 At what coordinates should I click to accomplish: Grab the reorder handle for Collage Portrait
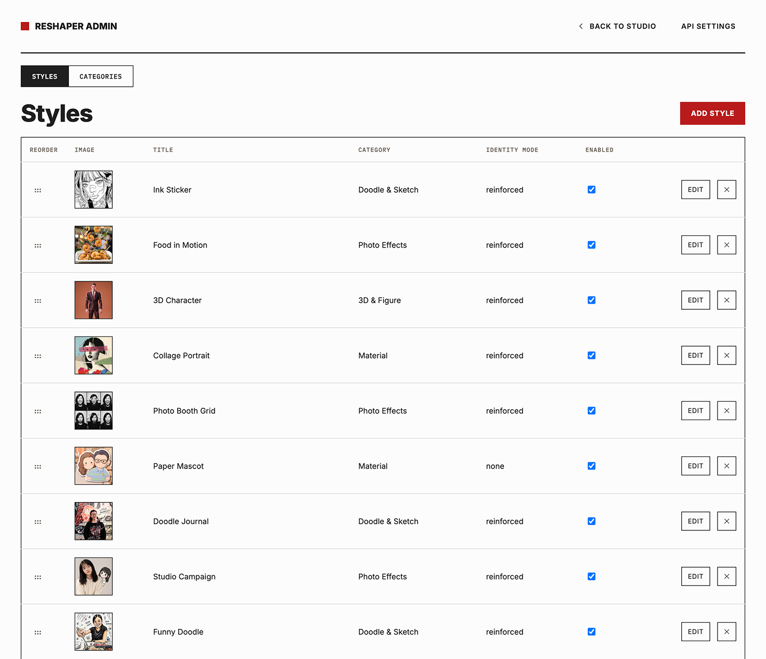[38, 356]
